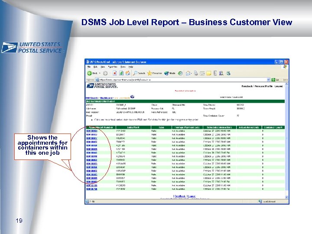
Task: Click the Appointment Number column header
Action: coord(101,127)
